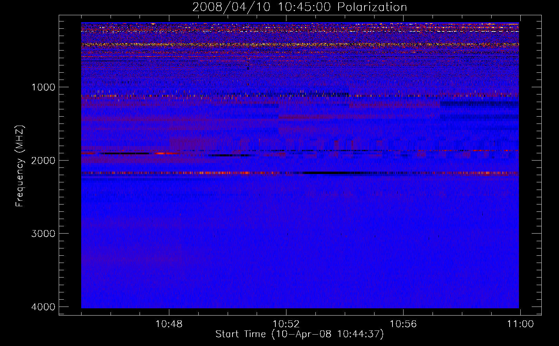
Task: Click the 2000 frequency tick label
Action: 43,161
